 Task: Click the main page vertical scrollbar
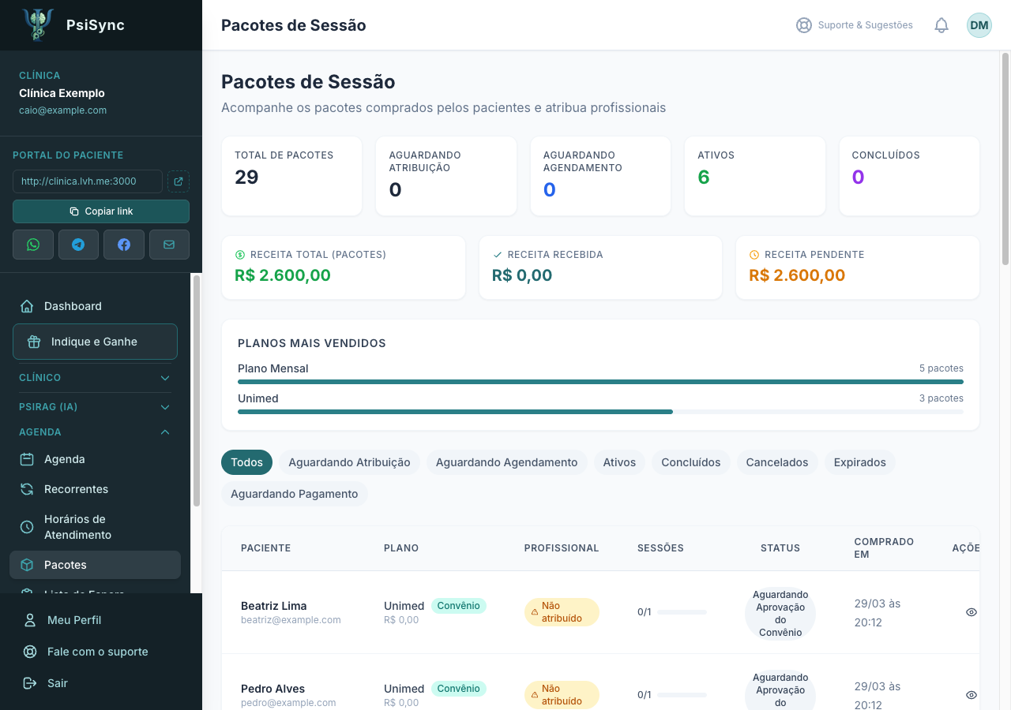(1005, 158)
